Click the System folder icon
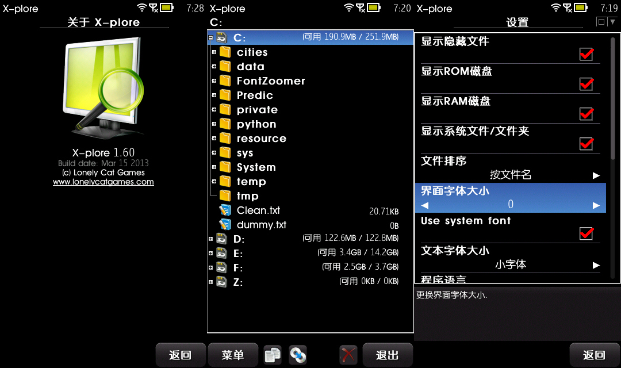The height and width of the screenshot is (368, 621). (225, 167)
